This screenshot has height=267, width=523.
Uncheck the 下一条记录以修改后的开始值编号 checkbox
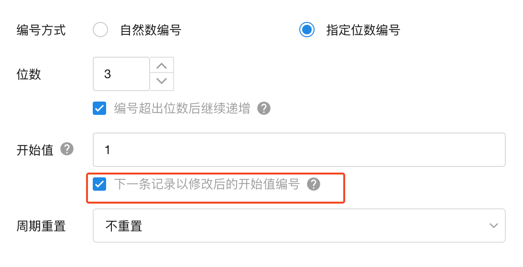pos(99,184)
